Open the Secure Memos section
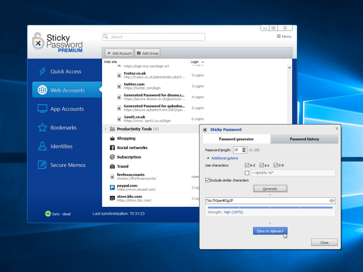This screenshot has width=363, height=272. tap(68, 165)
